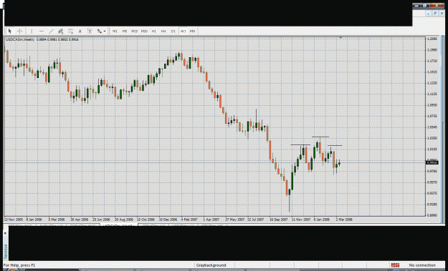The height and width of the screenshot is (271, 448).
Task: Choose the diagonal trendline tool
Action: [51, 31]
